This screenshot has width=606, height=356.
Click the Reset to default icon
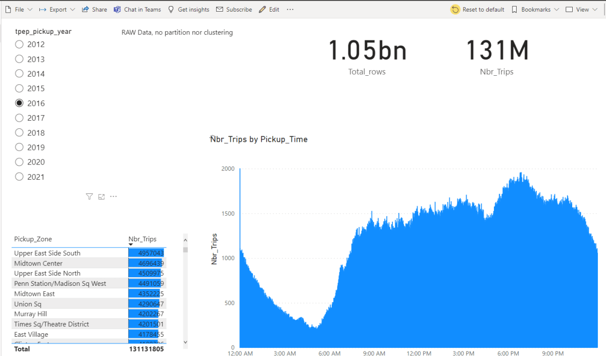pyautogui.click(x=455, y=10)
